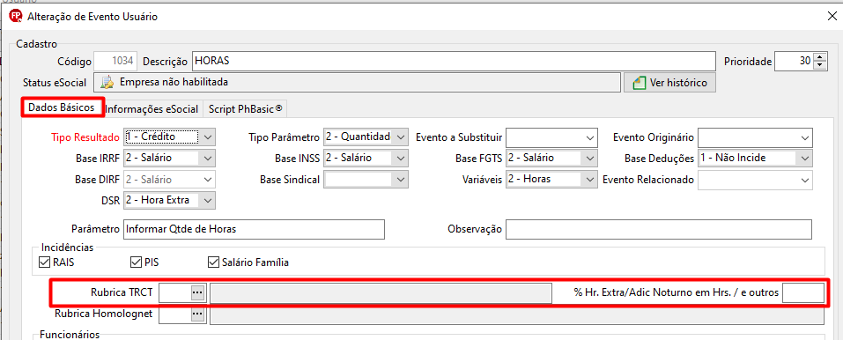Open the Base INSS dropdown
This screenshot has width=843, height=340.
tap(399, 159)
